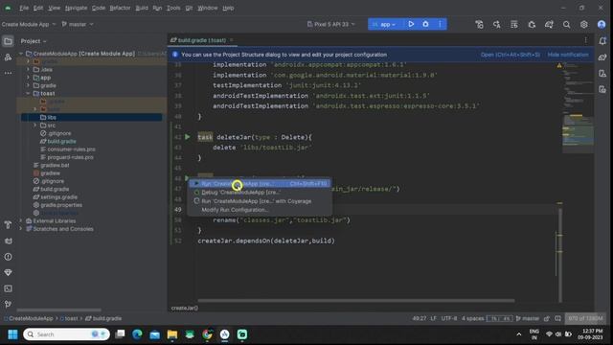
Task: Click Hide notification link
Action: (x=568, y=55)
